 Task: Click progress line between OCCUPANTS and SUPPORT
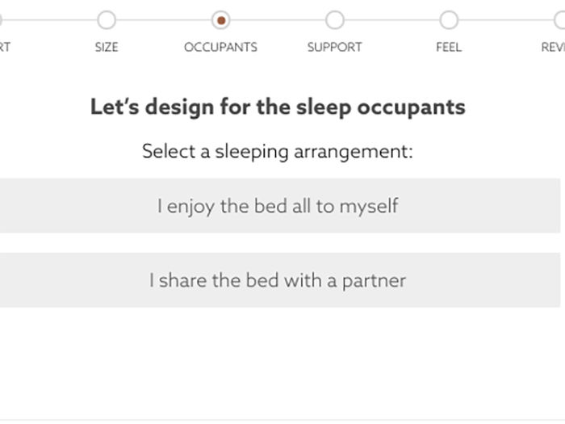(x=278, y=20)
